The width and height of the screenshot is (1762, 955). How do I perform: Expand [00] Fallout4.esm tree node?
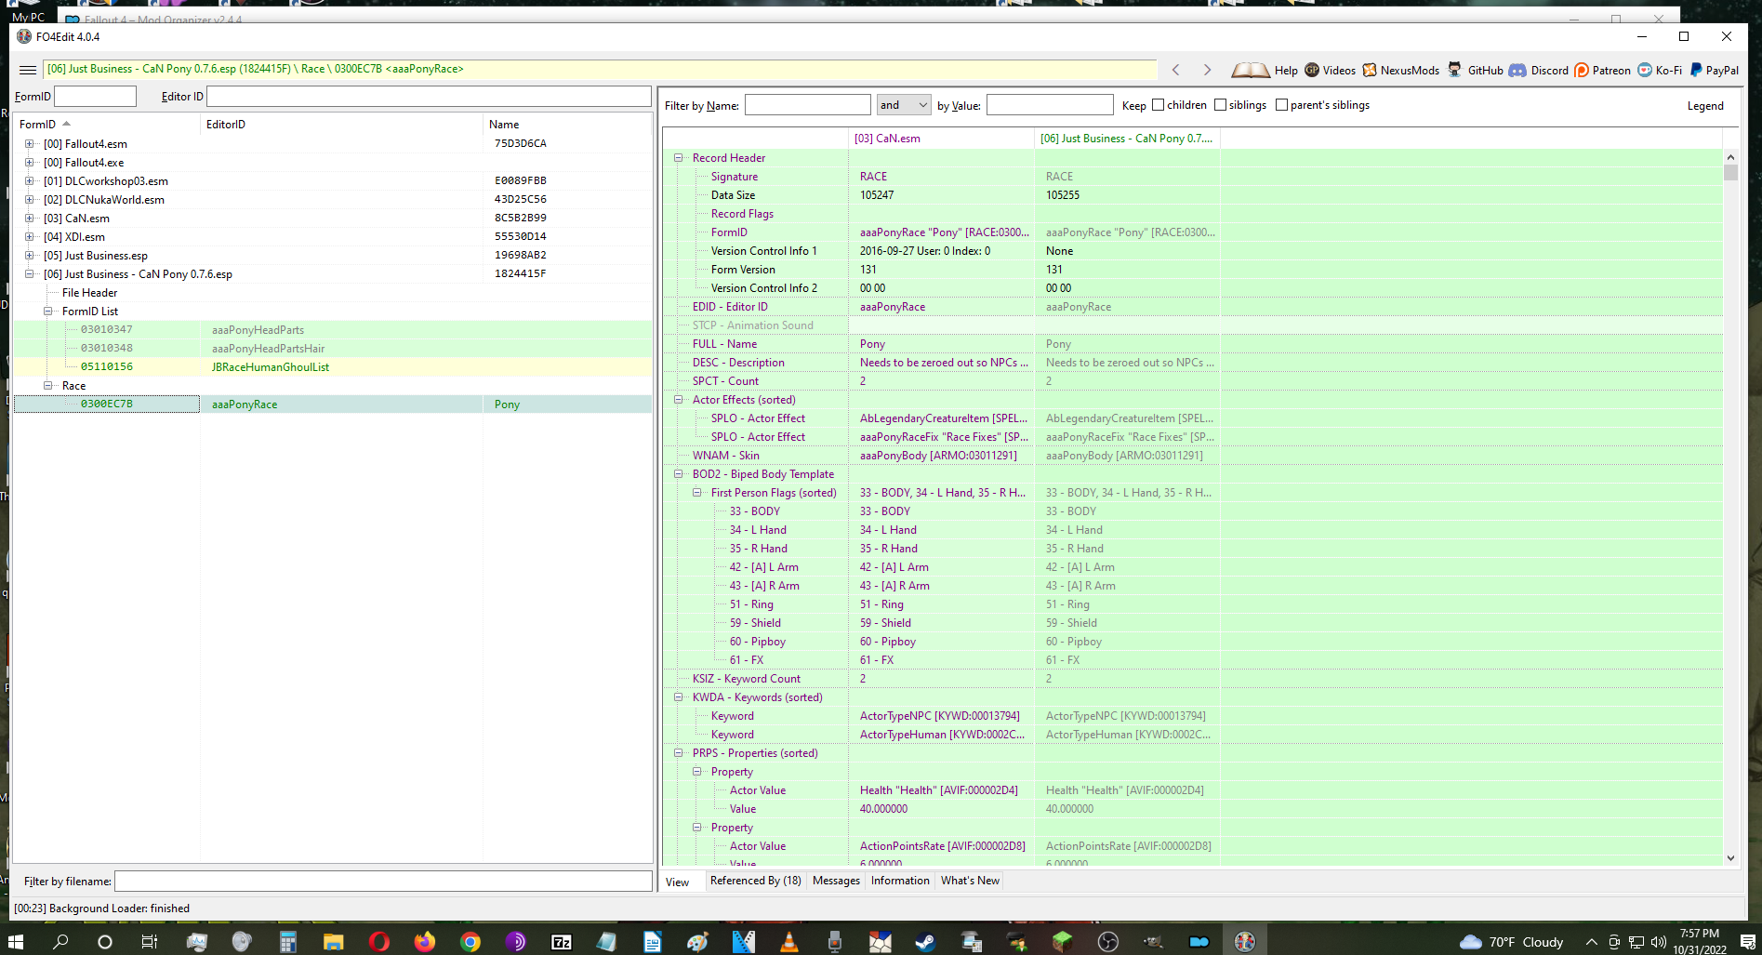point(29,144)
